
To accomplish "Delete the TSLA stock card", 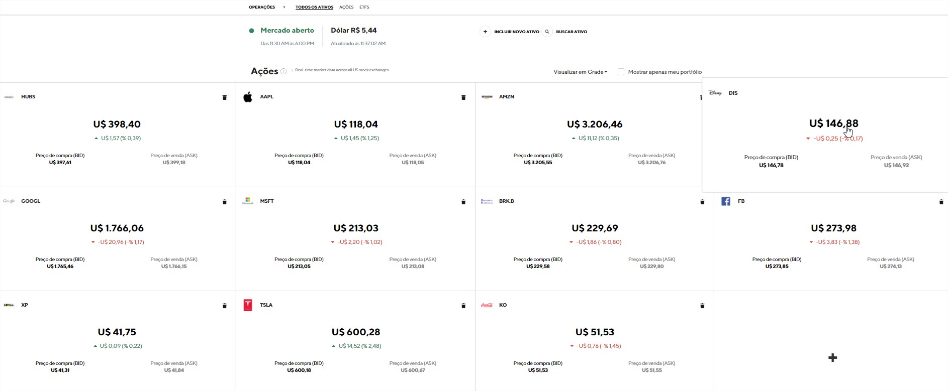I will tap(463, 306).
